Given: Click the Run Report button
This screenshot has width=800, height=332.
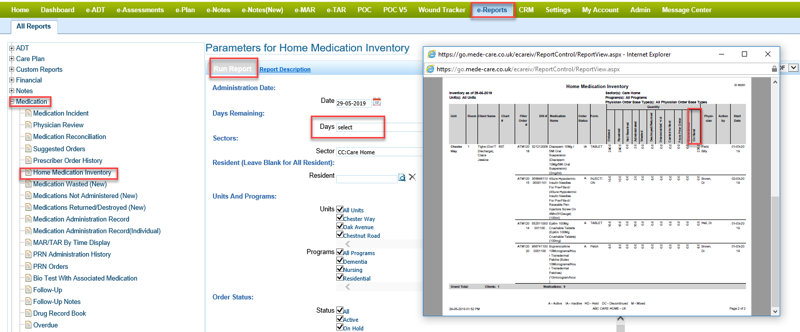Looking at the screenshot, I should tap(232, 69).
